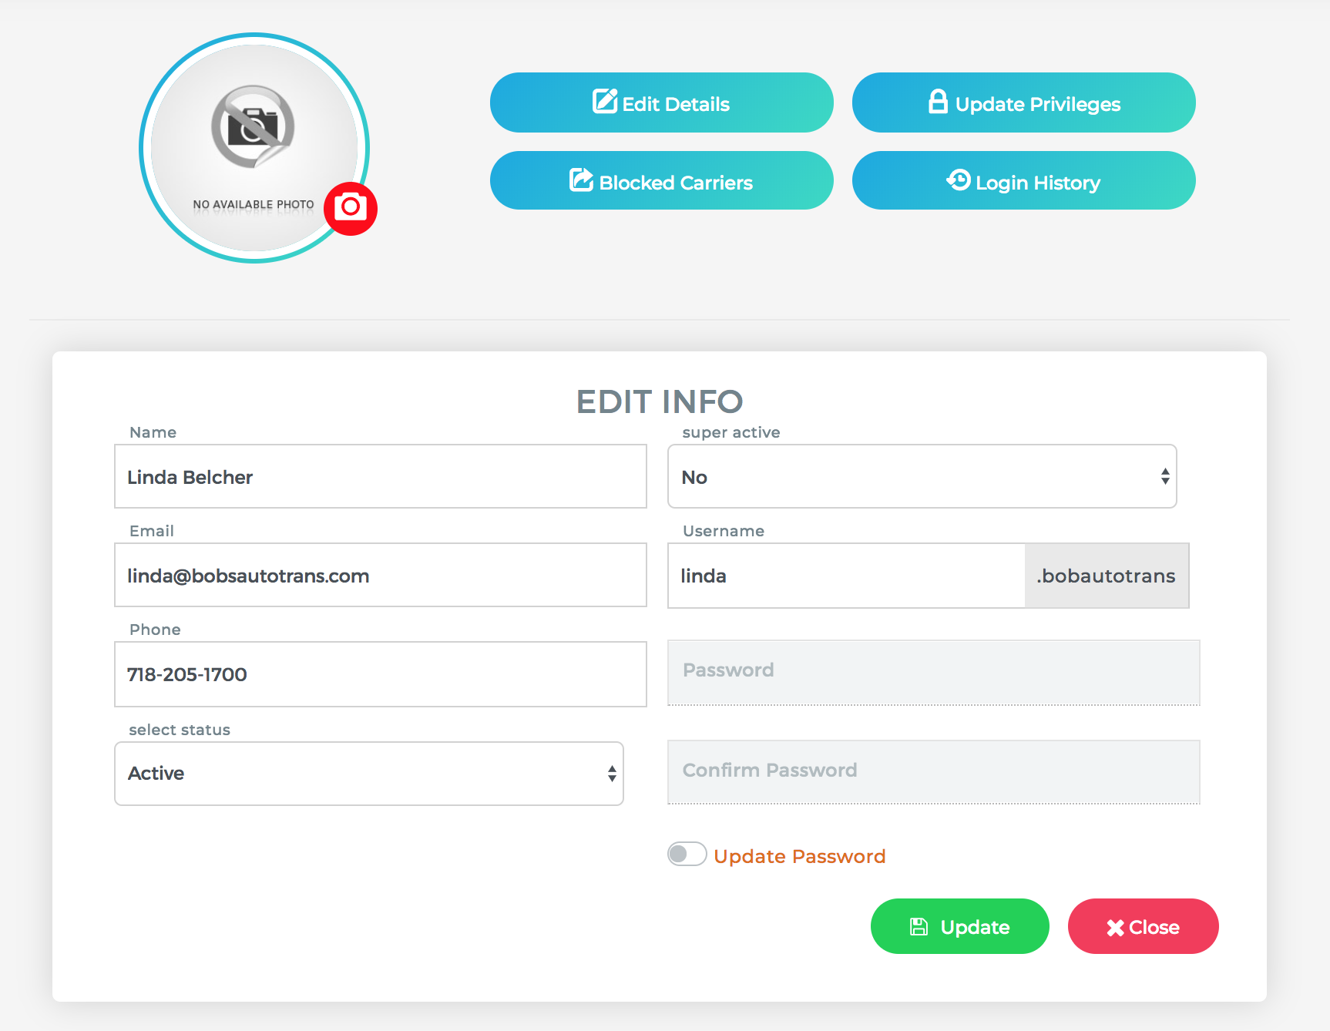View Blocked Carriers

pyautogui.click(x=661, y=180)
